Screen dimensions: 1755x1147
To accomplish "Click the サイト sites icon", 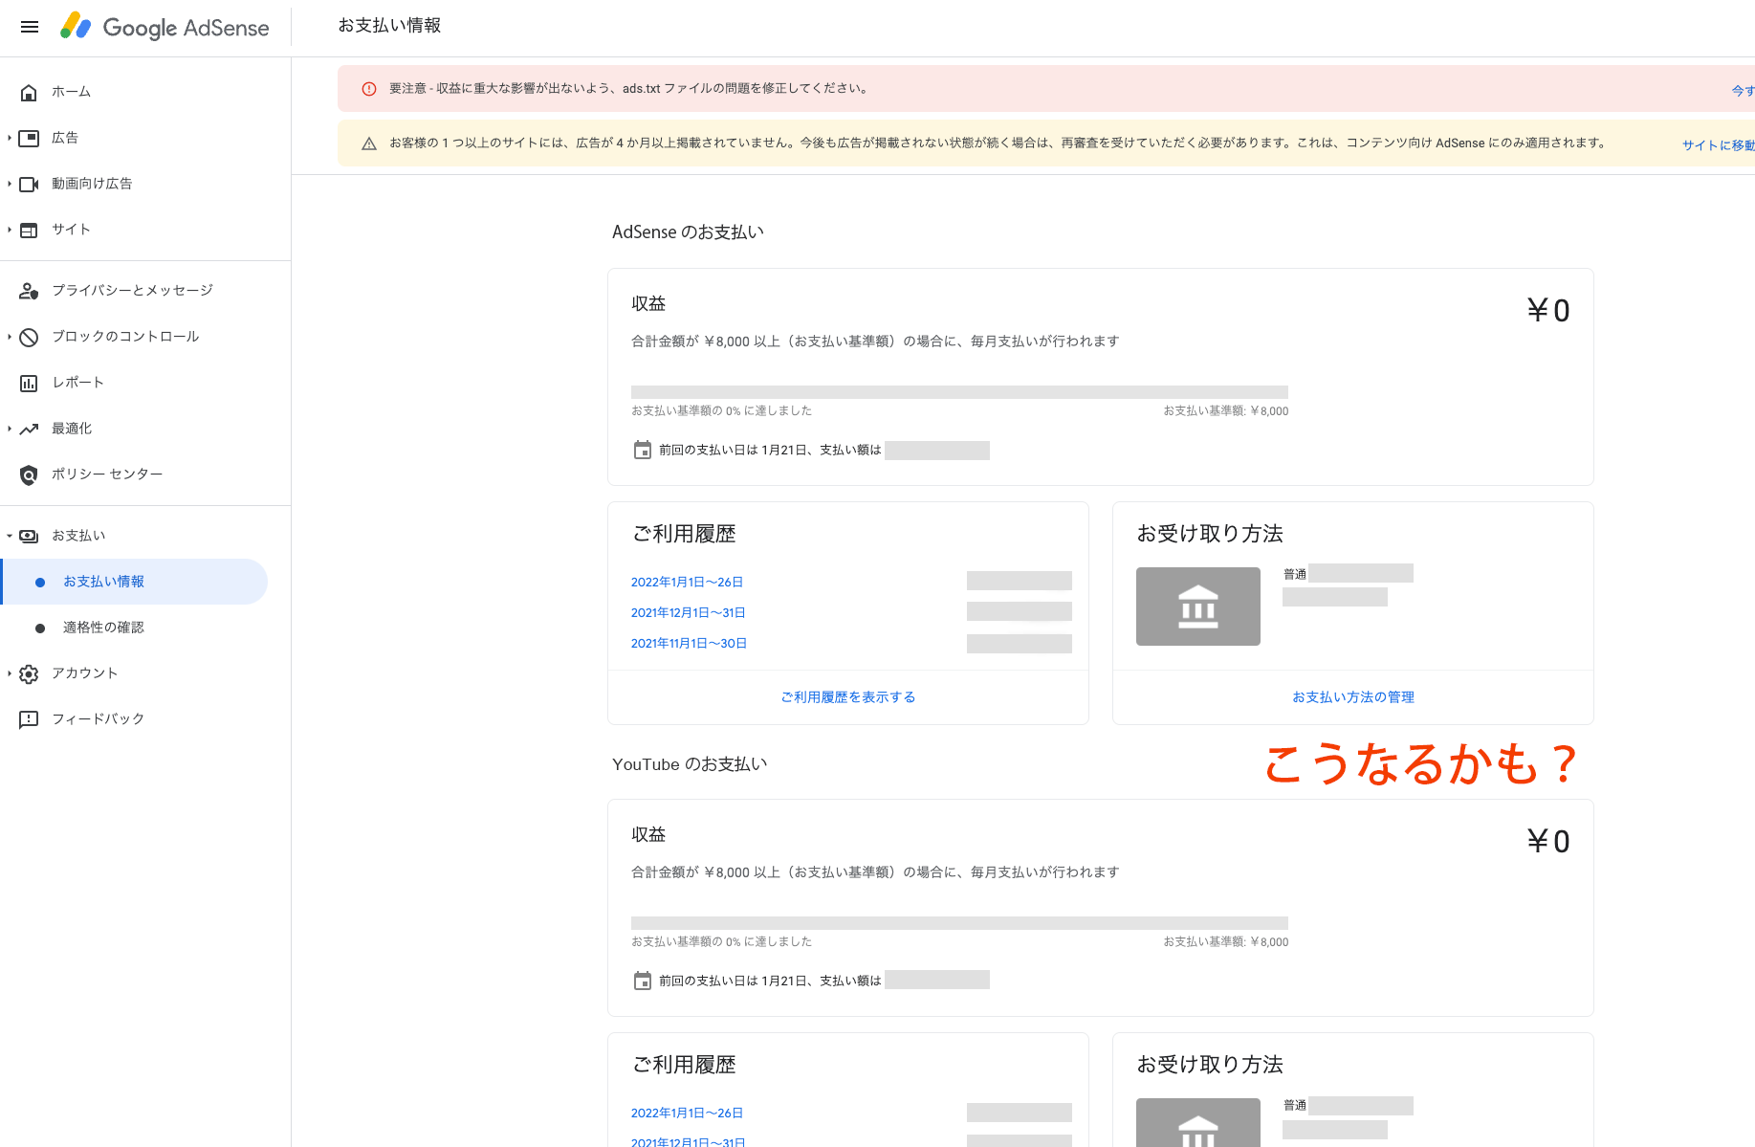I will (29, 230).
